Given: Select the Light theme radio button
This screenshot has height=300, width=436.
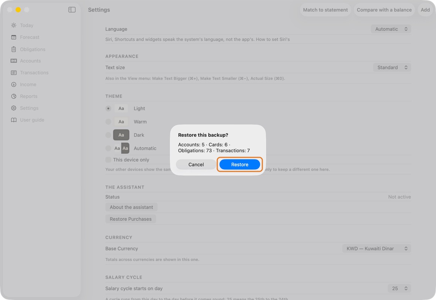Looking at the screenshot, I should coord(108,108).
